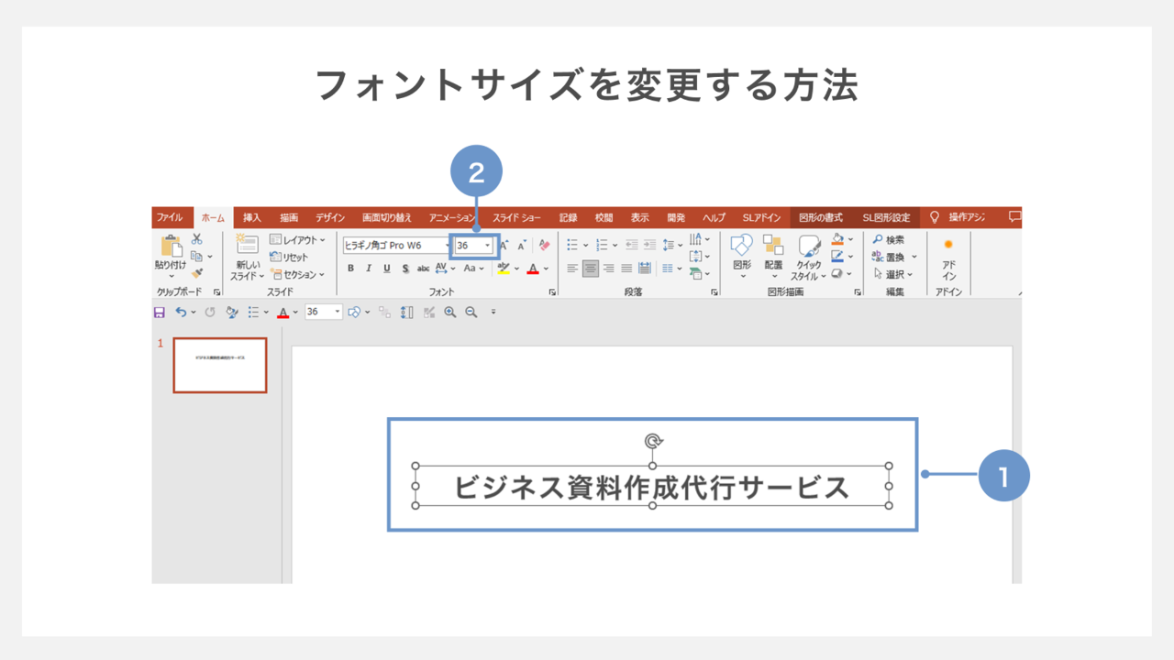Click the text direction icon
Viewport: 1174px width, 660px height.
pos(695,239)
